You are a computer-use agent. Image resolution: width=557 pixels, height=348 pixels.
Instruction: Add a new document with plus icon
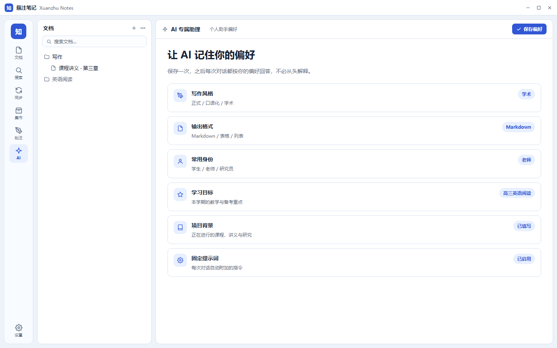tap(134, 28)
